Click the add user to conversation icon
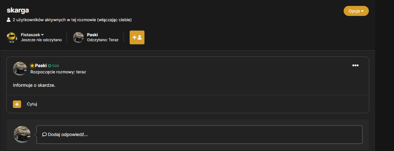 (x=137, y=38)
